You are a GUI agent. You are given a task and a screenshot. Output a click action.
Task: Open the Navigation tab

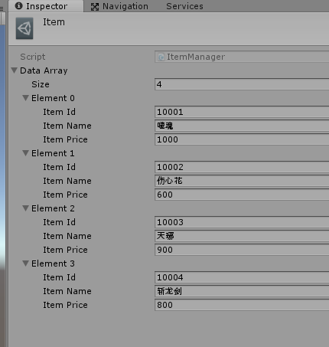coord(119,6)
